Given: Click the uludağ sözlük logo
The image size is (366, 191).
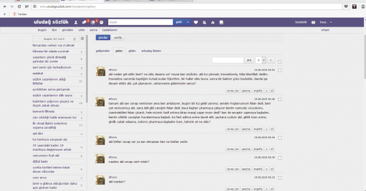Looking at the screenshot, I should 51,22.
